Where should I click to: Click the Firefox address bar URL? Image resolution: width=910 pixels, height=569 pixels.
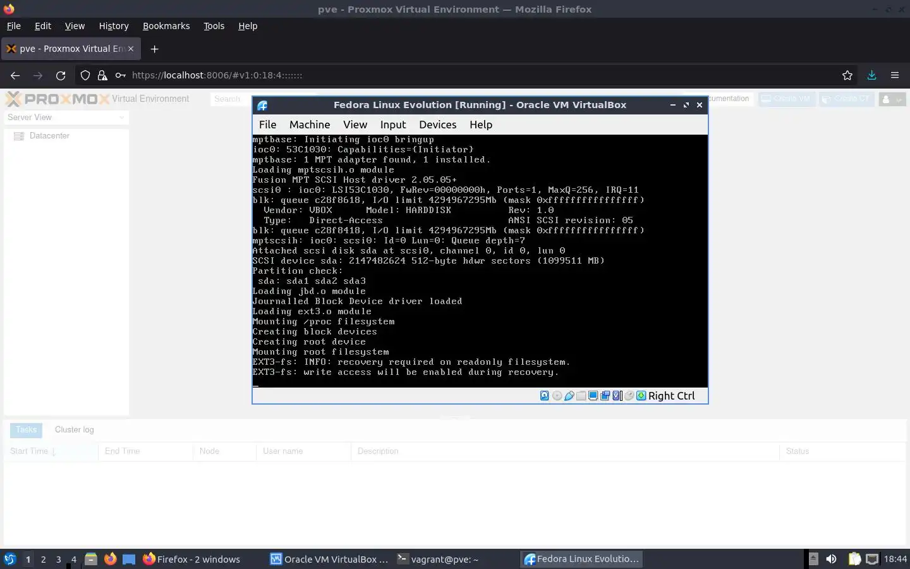(x=217, y=75)
